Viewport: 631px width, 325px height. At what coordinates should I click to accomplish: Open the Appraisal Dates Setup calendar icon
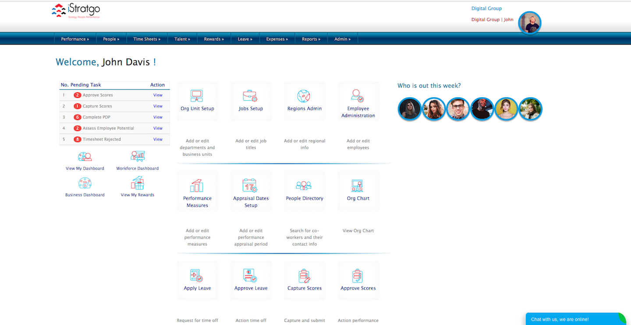click(251, 185)
